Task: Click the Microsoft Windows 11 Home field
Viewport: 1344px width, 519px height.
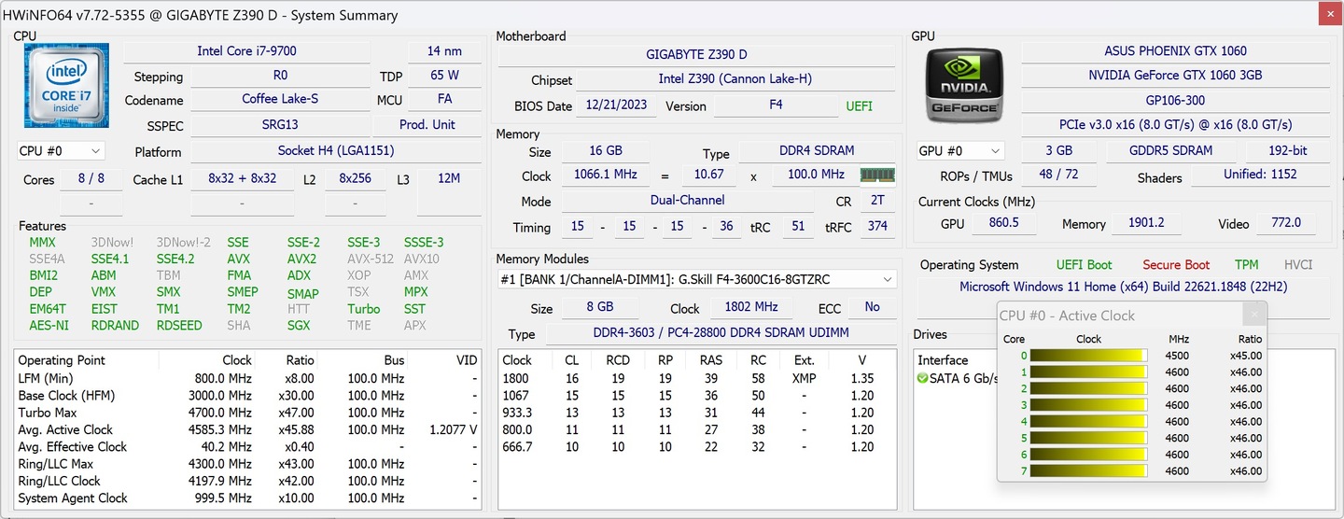Action: click(1123, 287)
